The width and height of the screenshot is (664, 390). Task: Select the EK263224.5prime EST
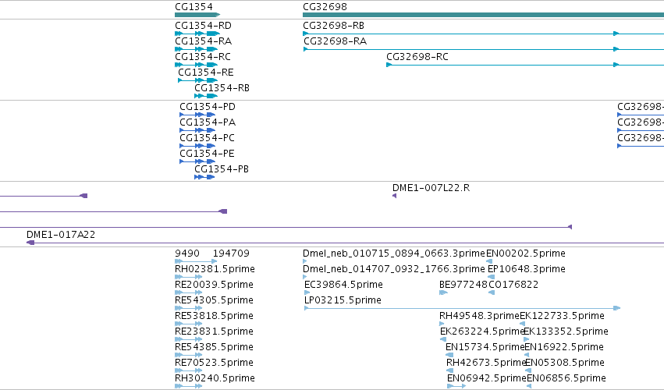coord(482,331)
